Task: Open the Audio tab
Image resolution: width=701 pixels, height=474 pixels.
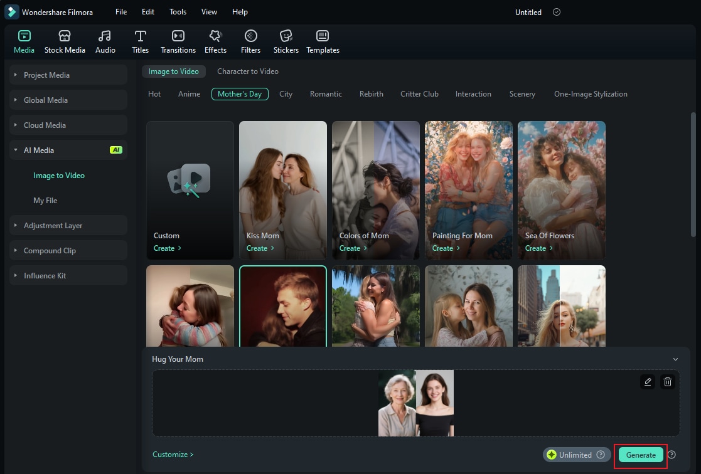Action: (105, 41)
